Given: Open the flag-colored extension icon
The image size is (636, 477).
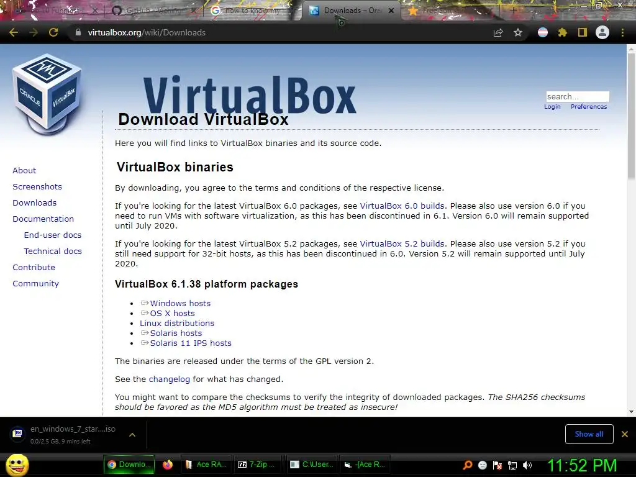Looking at the screenshot, I should [x=543, y=32].
